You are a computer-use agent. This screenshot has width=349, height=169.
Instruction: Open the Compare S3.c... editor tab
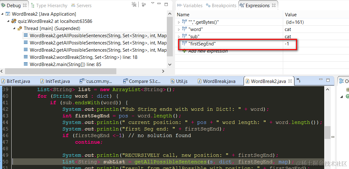click(x=142, y=81)
